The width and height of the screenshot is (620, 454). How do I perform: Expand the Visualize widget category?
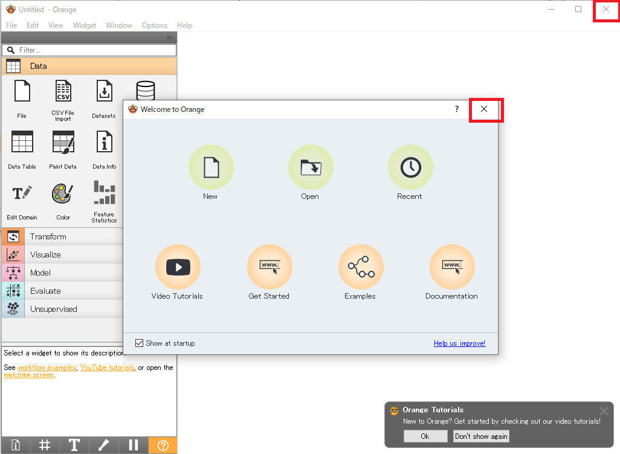45,255
